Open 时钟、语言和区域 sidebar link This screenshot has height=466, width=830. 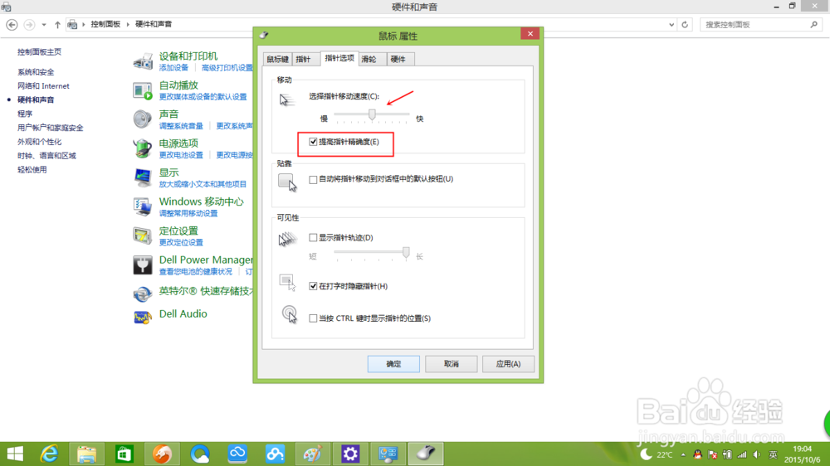pos(46,156)
